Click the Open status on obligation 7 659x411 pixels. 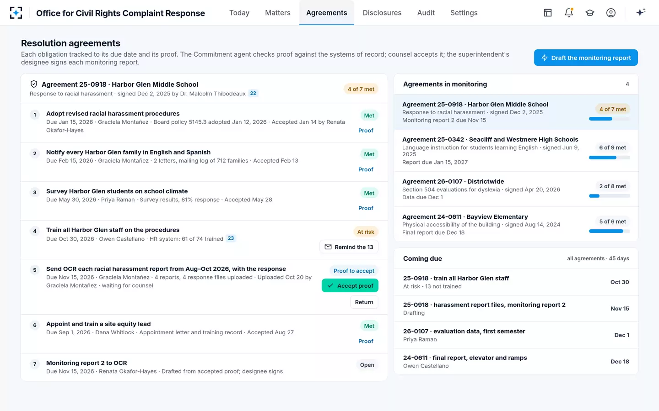coord(367,365)
